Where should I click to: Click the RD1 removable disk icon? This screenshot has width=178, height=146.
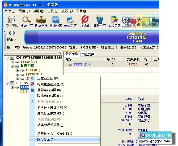pyautogui.click(x=12, y=83)
